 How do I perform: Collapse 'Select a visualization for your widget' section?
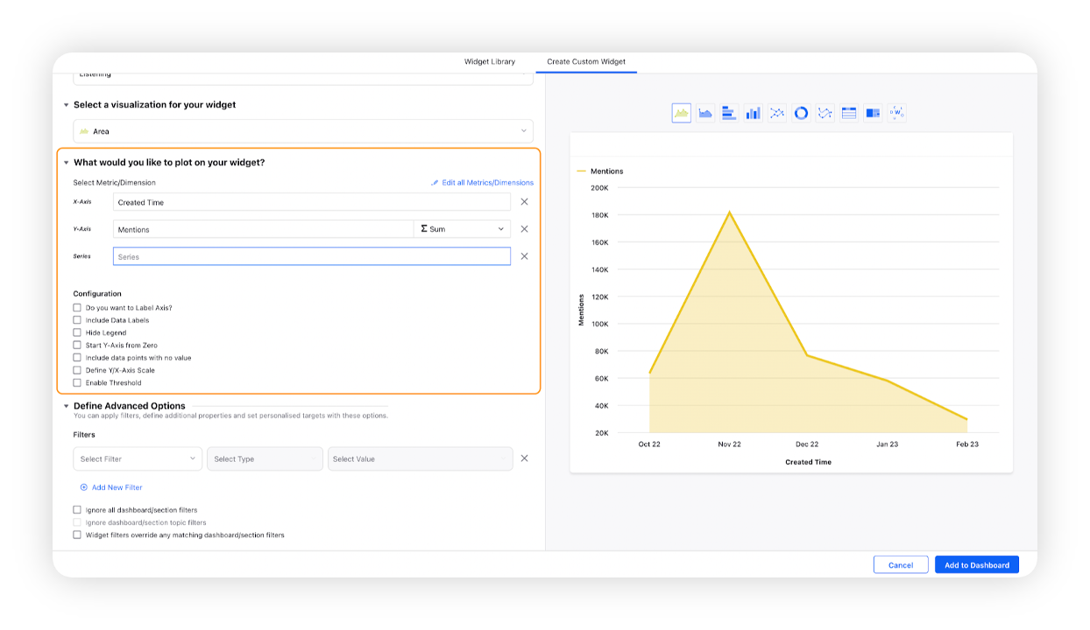66,105
